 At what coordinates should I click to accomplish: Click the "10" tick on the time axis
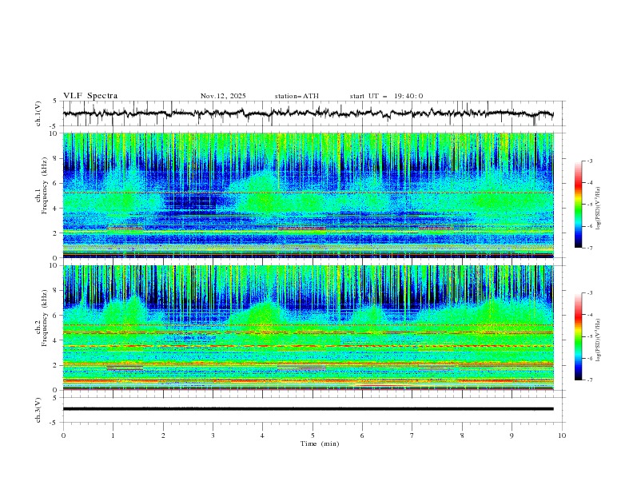[562, 435]
